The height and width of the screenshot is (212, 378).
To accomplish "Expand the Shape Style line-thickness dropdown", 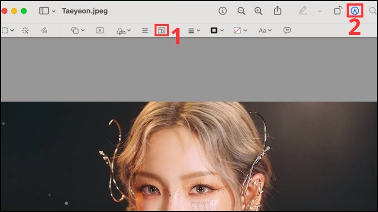I will pos(194,31).
